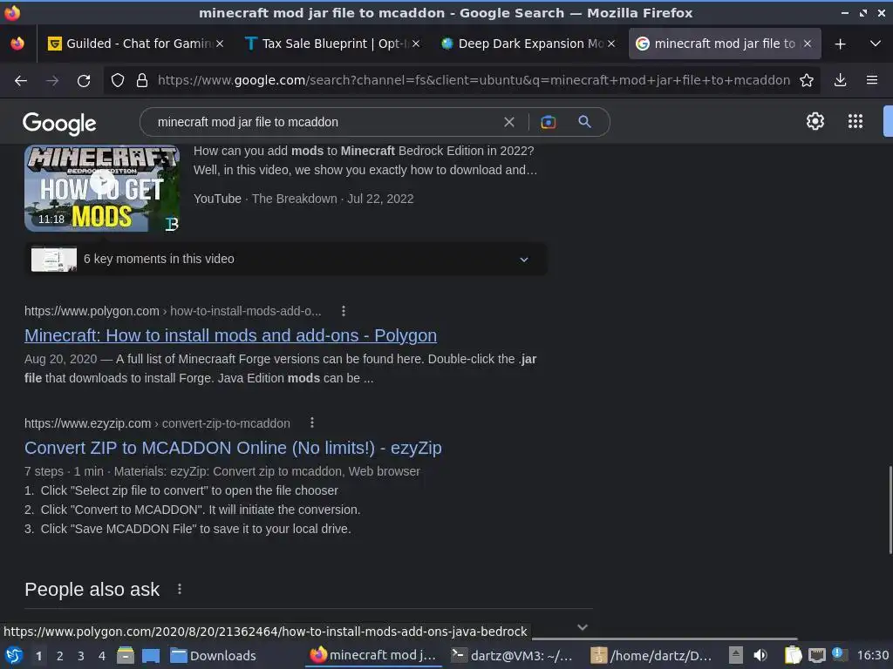Switch to /home/dartz archive window
Screen dimensions: 893x669
[x=651, y=655]
